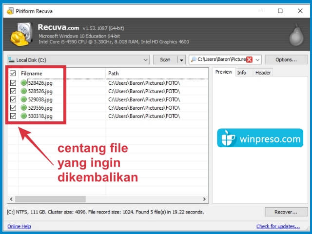
Task: Sort files by the Filename column header
Action: pyautogui.click(x=31, y=74)
